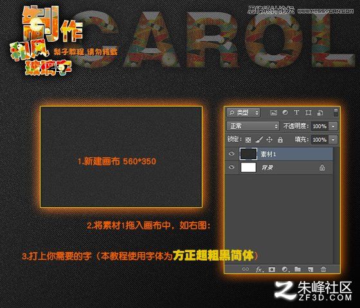Filter layers by smart object icon
This screenshot has width=360, height=308.
point(320,112)
